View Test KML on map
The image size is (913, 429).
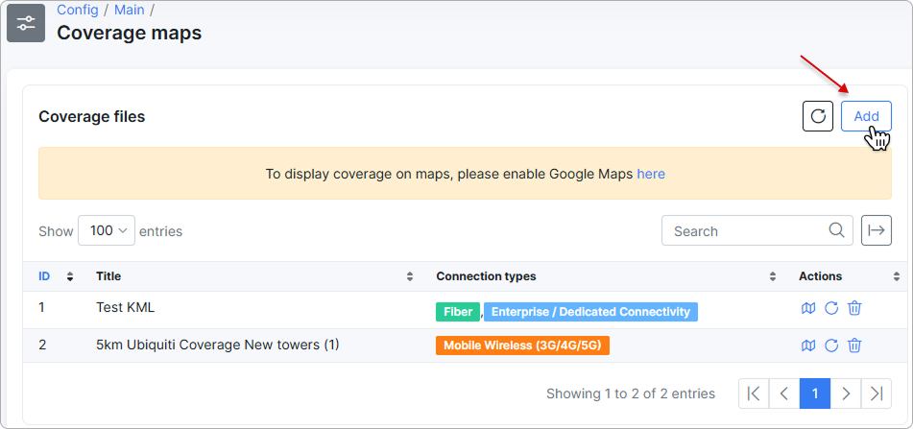[x=808, y=308]
